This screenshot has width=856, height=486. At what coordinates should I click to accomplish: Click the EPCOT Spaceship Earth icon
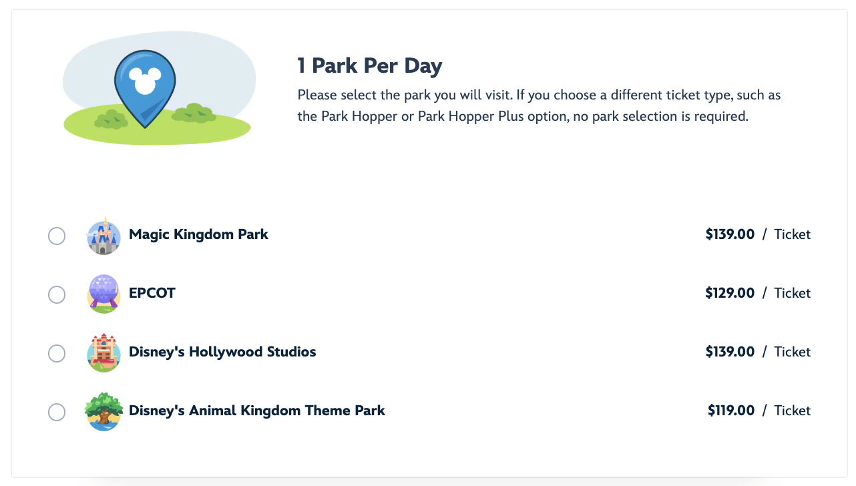tap(103, 294)
